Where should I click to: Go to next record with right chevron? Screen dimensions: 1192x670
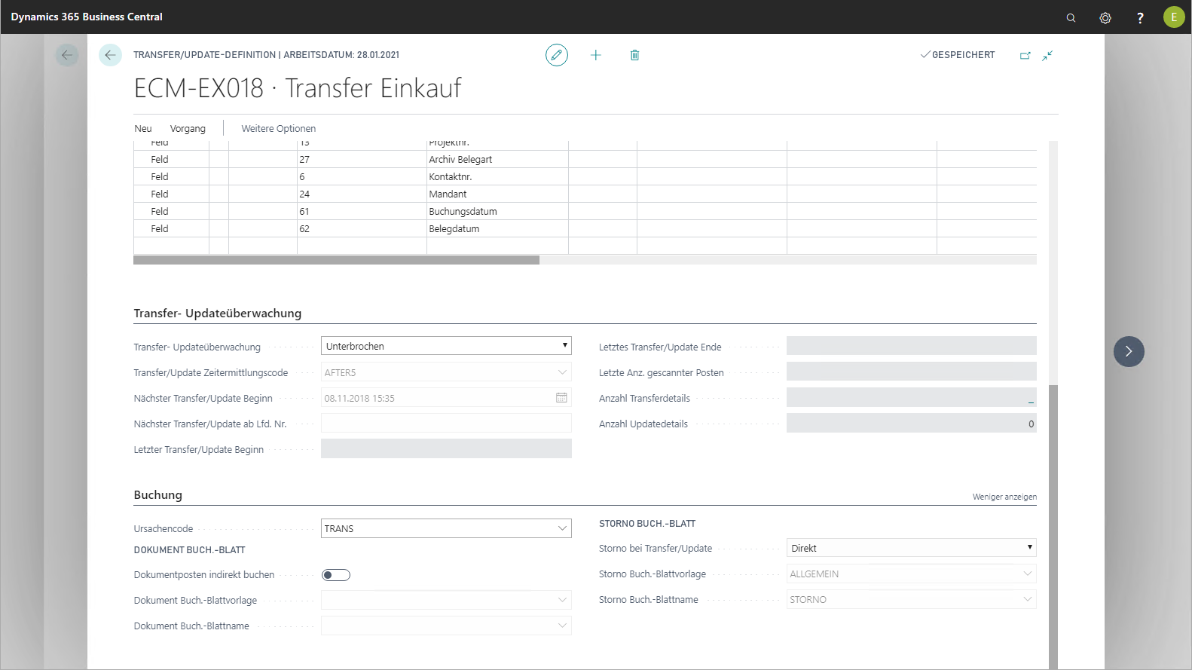click(1128, 351)
